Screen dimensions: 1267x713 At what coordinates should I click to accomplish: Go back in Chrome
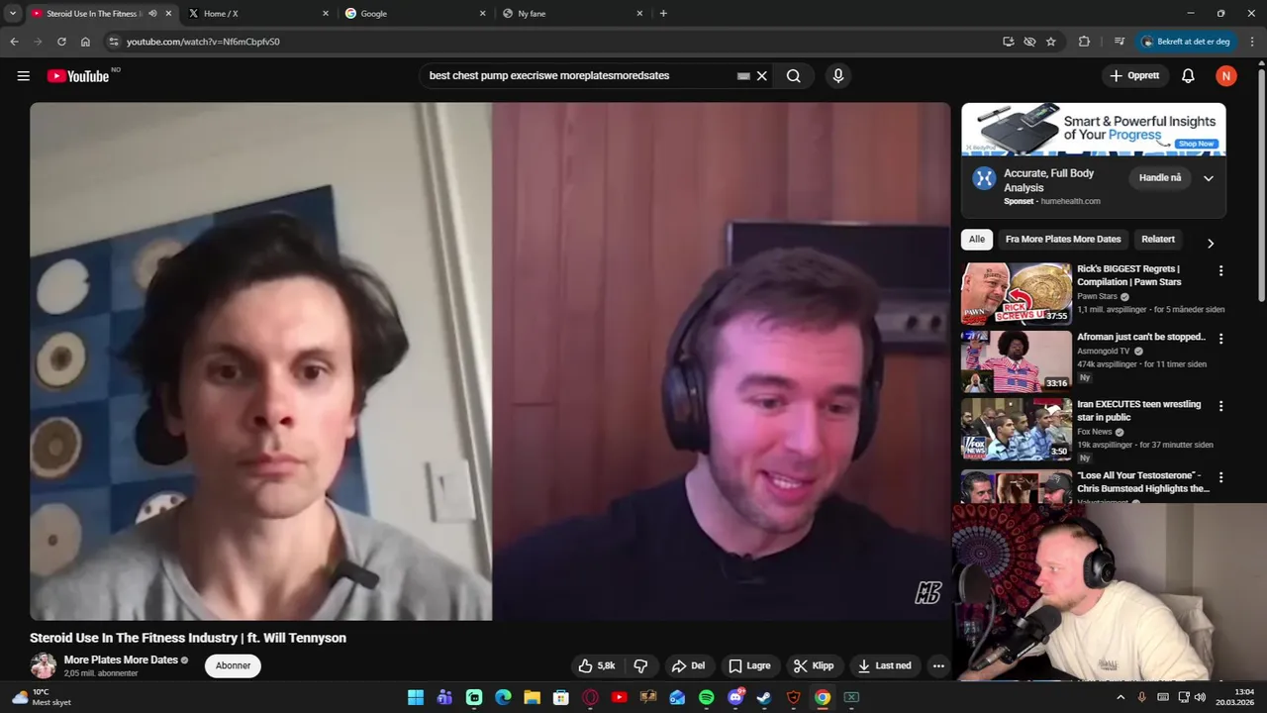14,42
